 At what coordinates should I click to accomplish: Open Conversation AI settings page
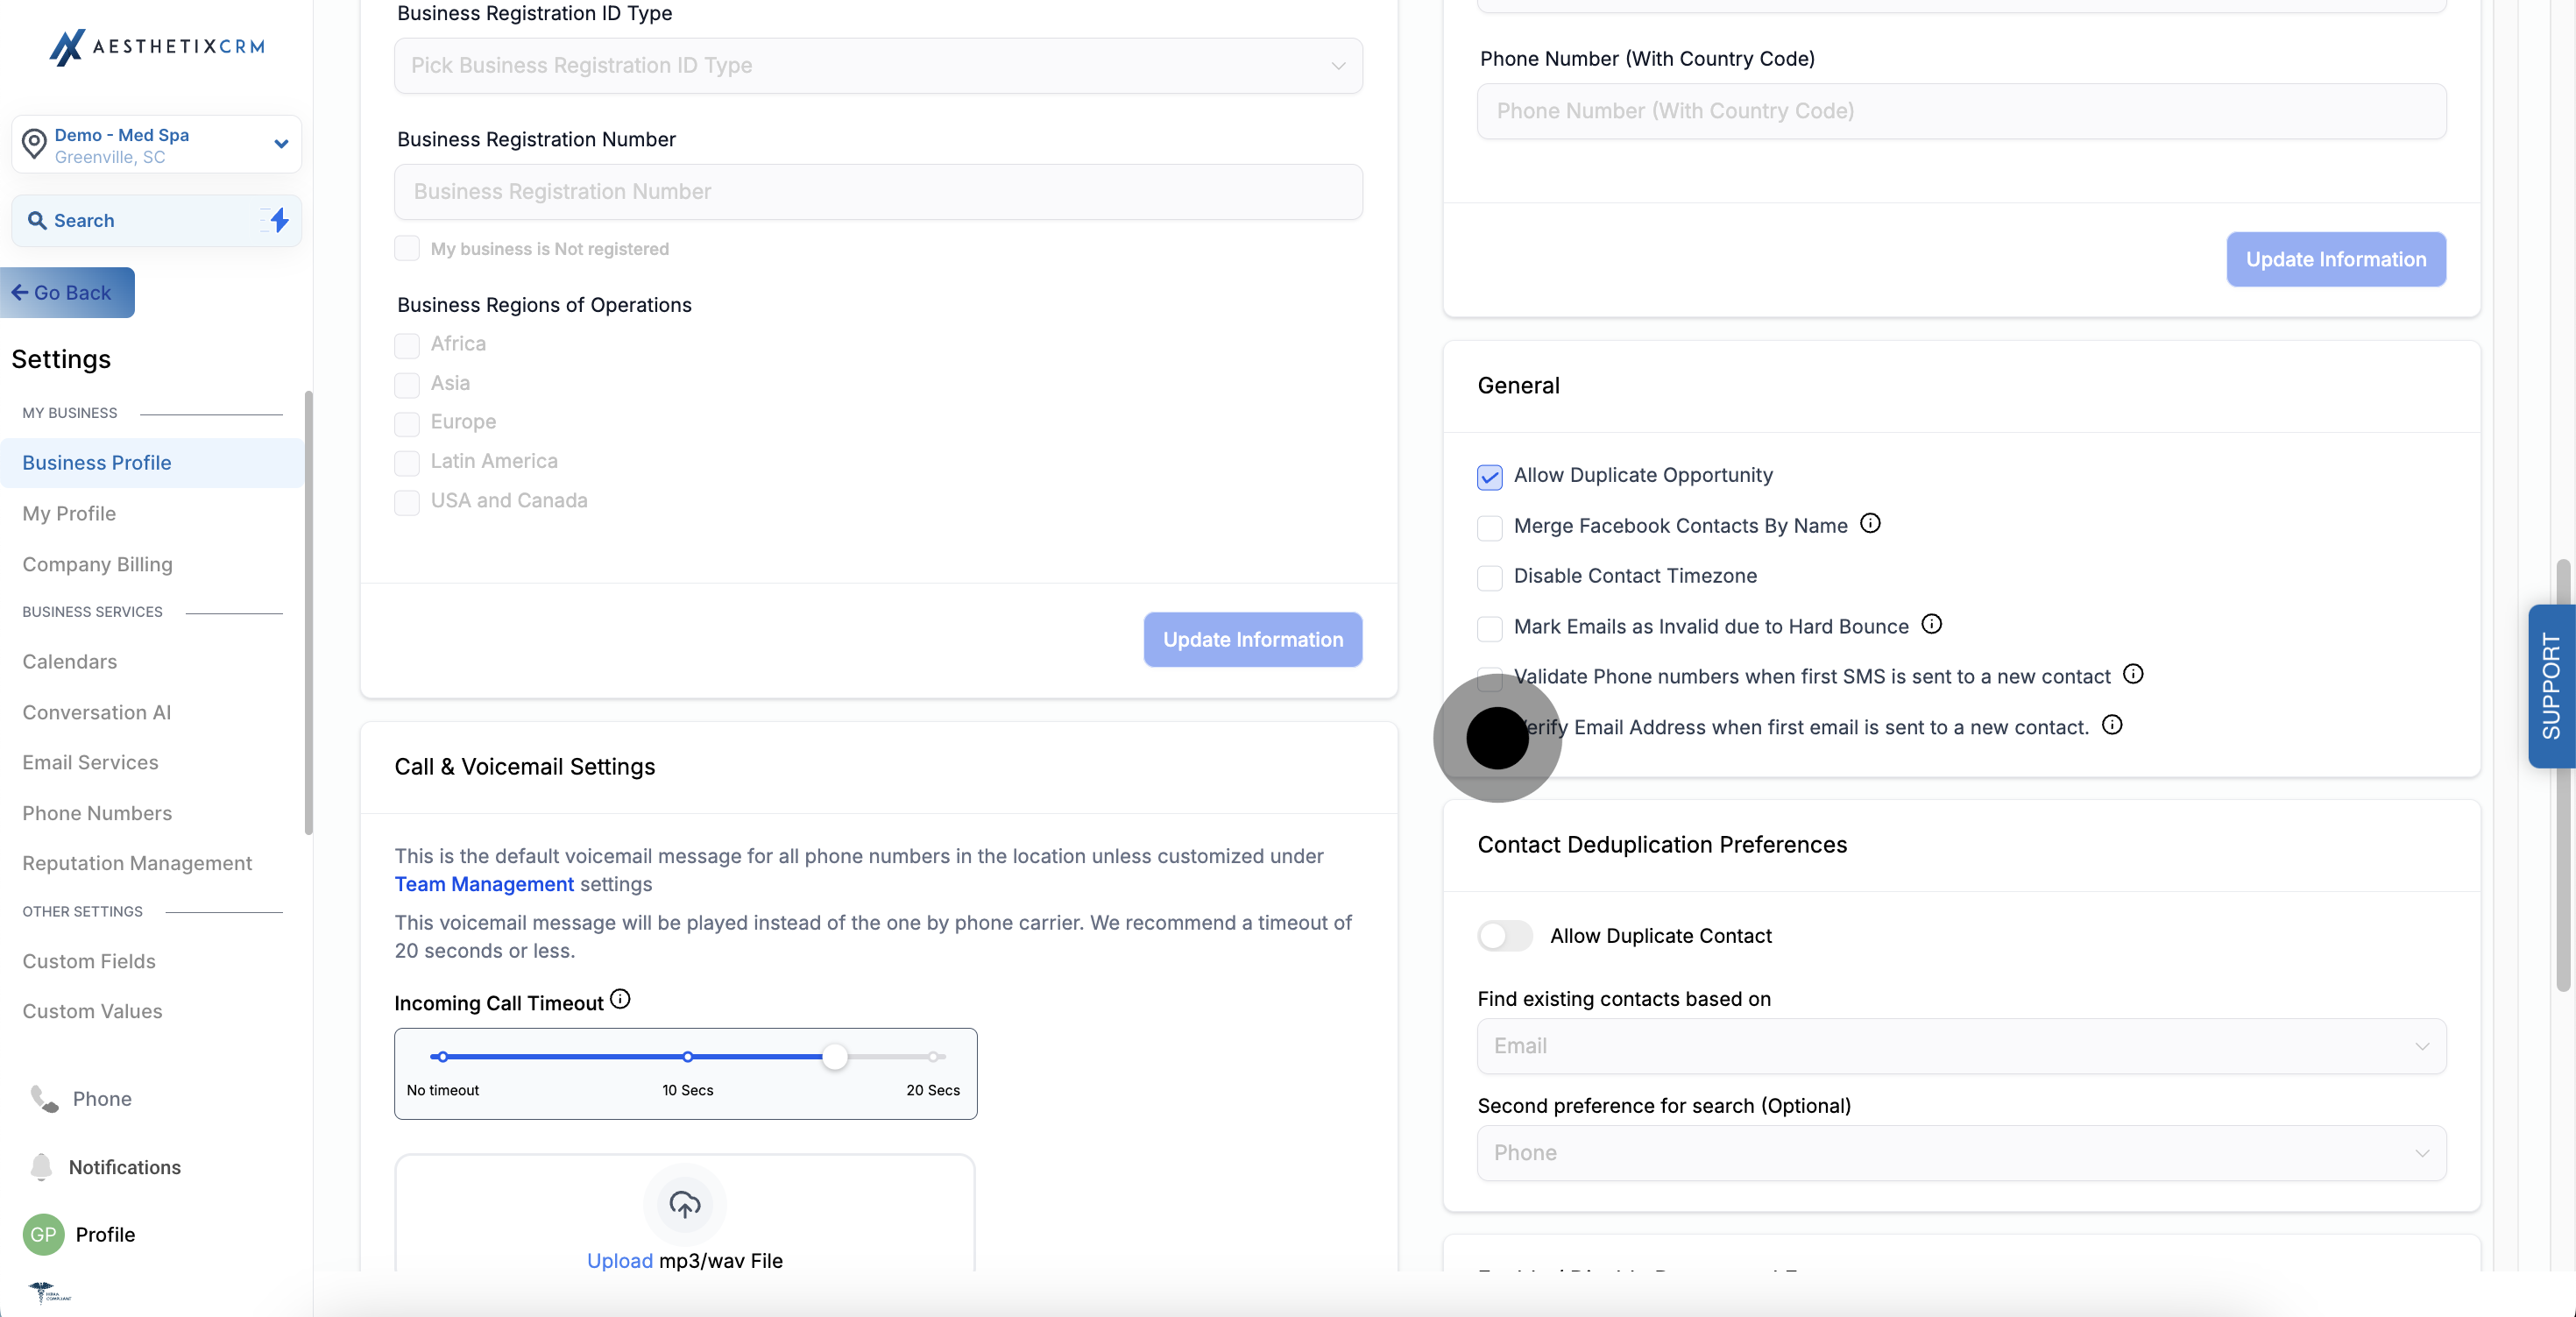96,712
